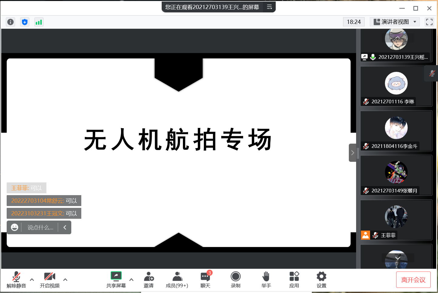Turn on camera with 开启视频
438x293 pixels.
tap(50, 279)
